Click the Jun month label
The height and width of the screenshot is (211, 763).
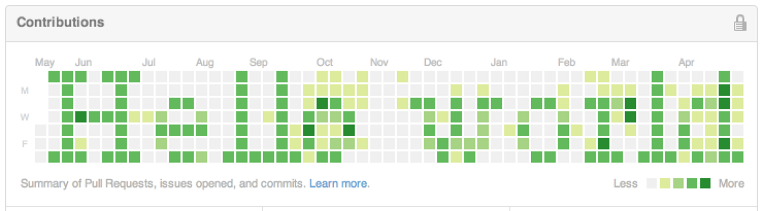(x=83, y=62)
